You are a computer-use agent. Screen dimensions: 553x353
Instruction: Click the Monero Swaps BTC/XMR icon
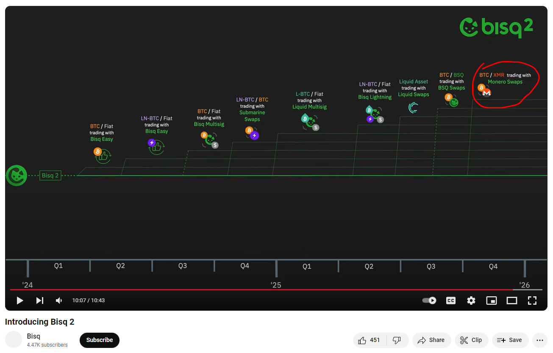(x=484, y=90)
